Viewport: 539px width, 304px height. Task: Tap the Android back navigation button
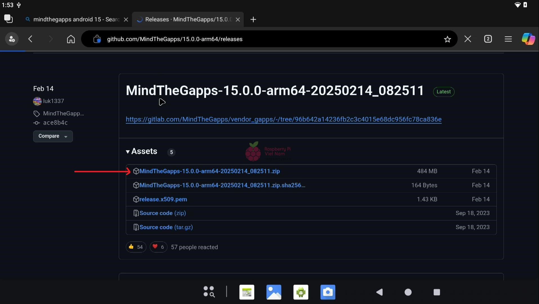[379, 292]
